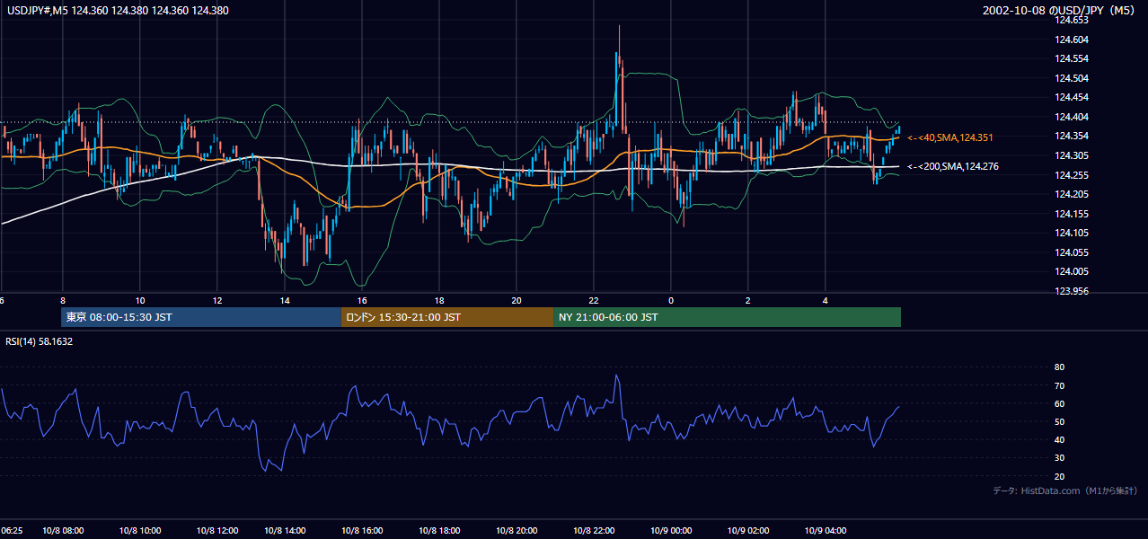Click the データ: HistData.com source credit
The image size is (1148, 539).
coord(1065,490)
